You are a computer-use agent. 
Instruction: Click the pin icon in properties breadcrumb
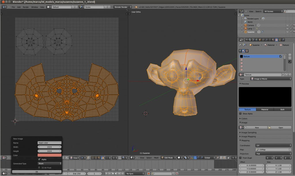pos(240,45)
